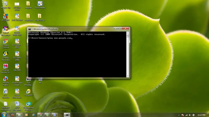Click the 'ping www.google.com' command line

pos(50,38)
